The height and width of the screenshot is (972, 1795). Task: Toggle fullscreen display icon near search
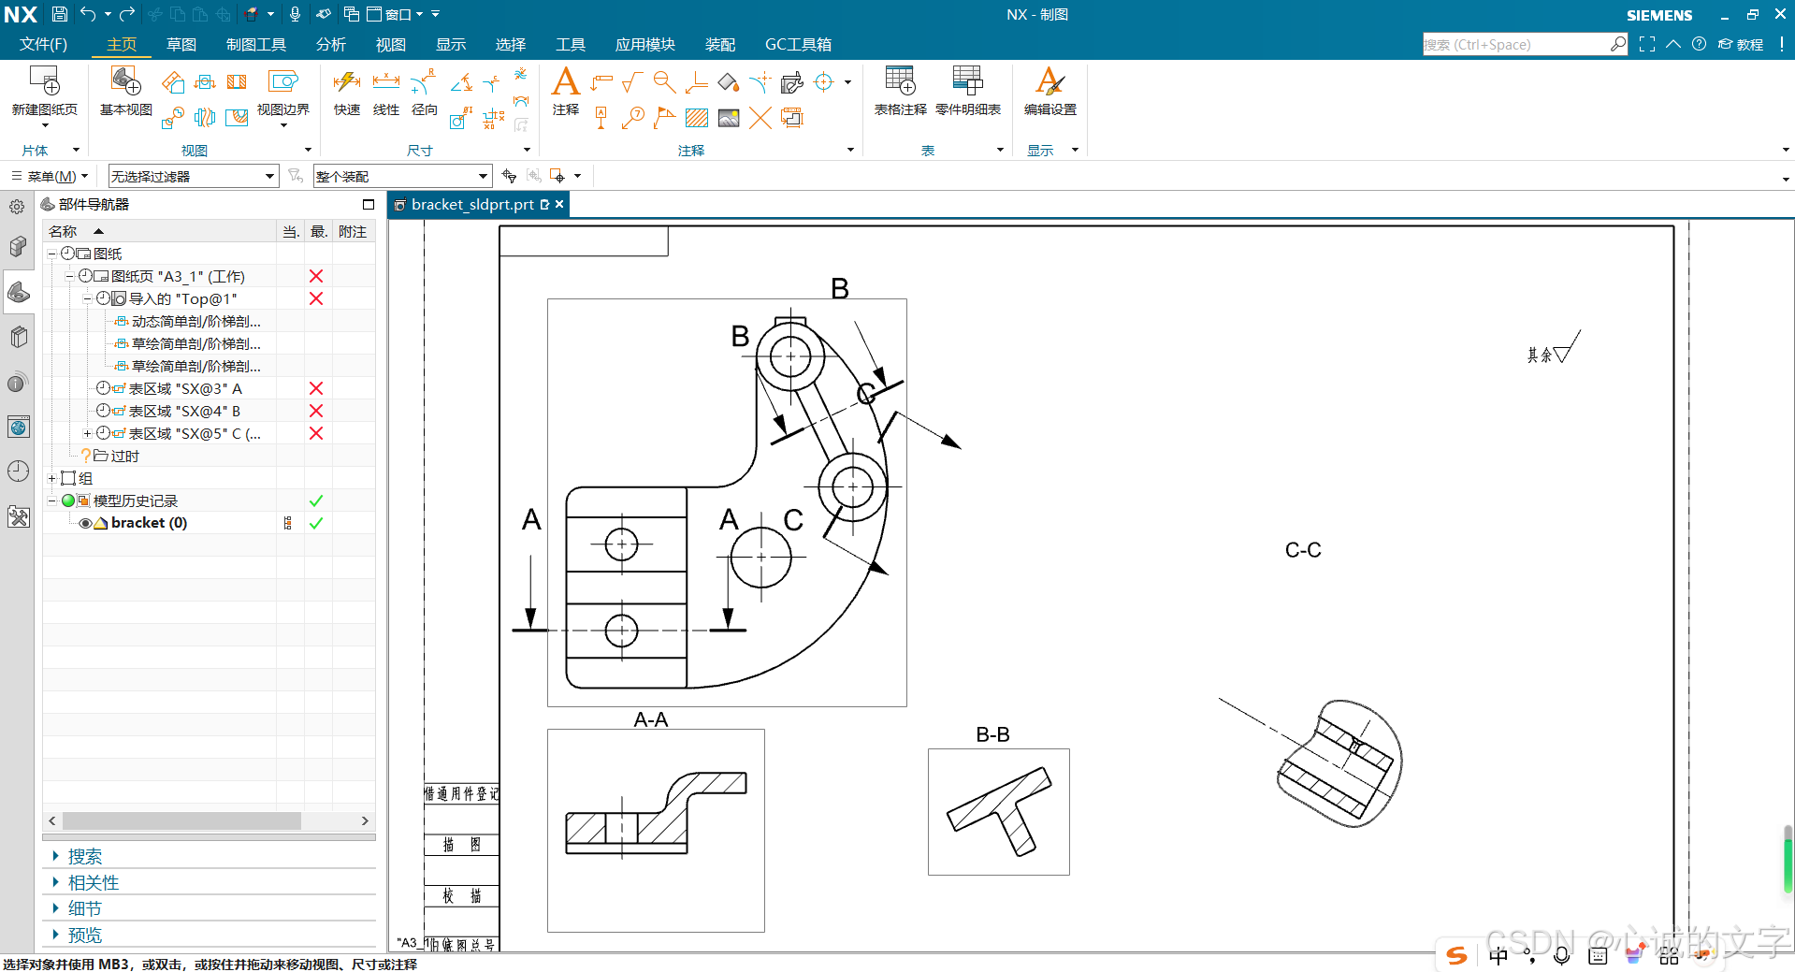[1647, 44]
